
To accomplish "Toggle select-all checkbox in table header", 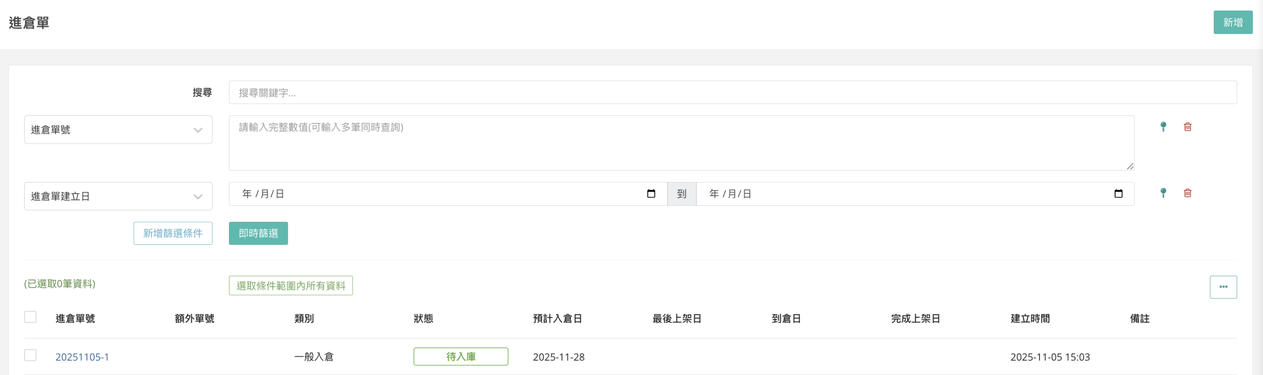I will click(31, 317).
